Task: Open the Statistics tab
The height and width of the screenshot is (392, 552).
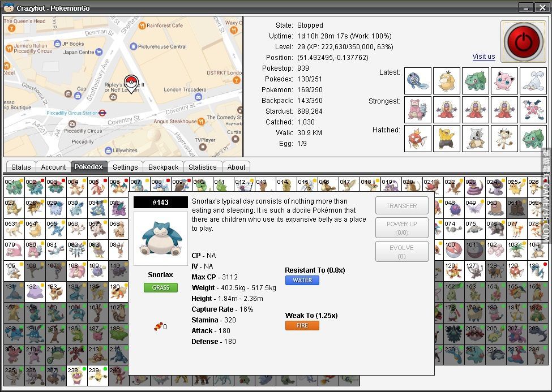Action: 202,167
